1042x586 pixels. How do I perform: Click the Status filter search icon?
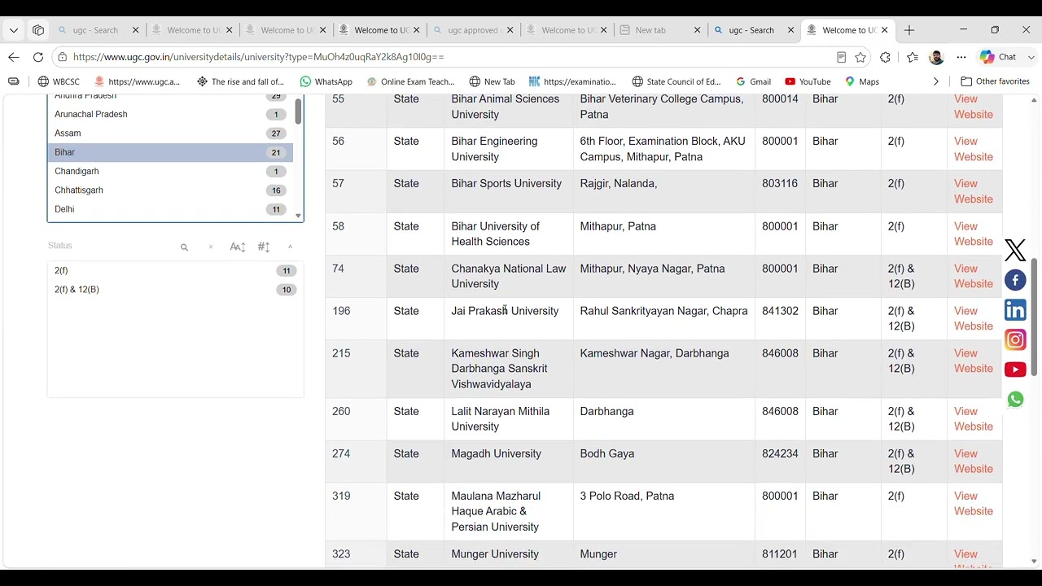184,247
